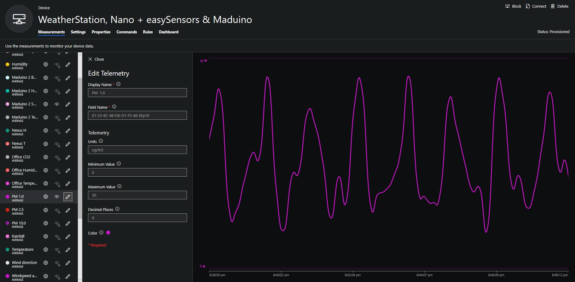Image resolution: width=575 pixels, height=282 pixels.
Task: Show the Temperature measurement on chart
Action: 57,250
